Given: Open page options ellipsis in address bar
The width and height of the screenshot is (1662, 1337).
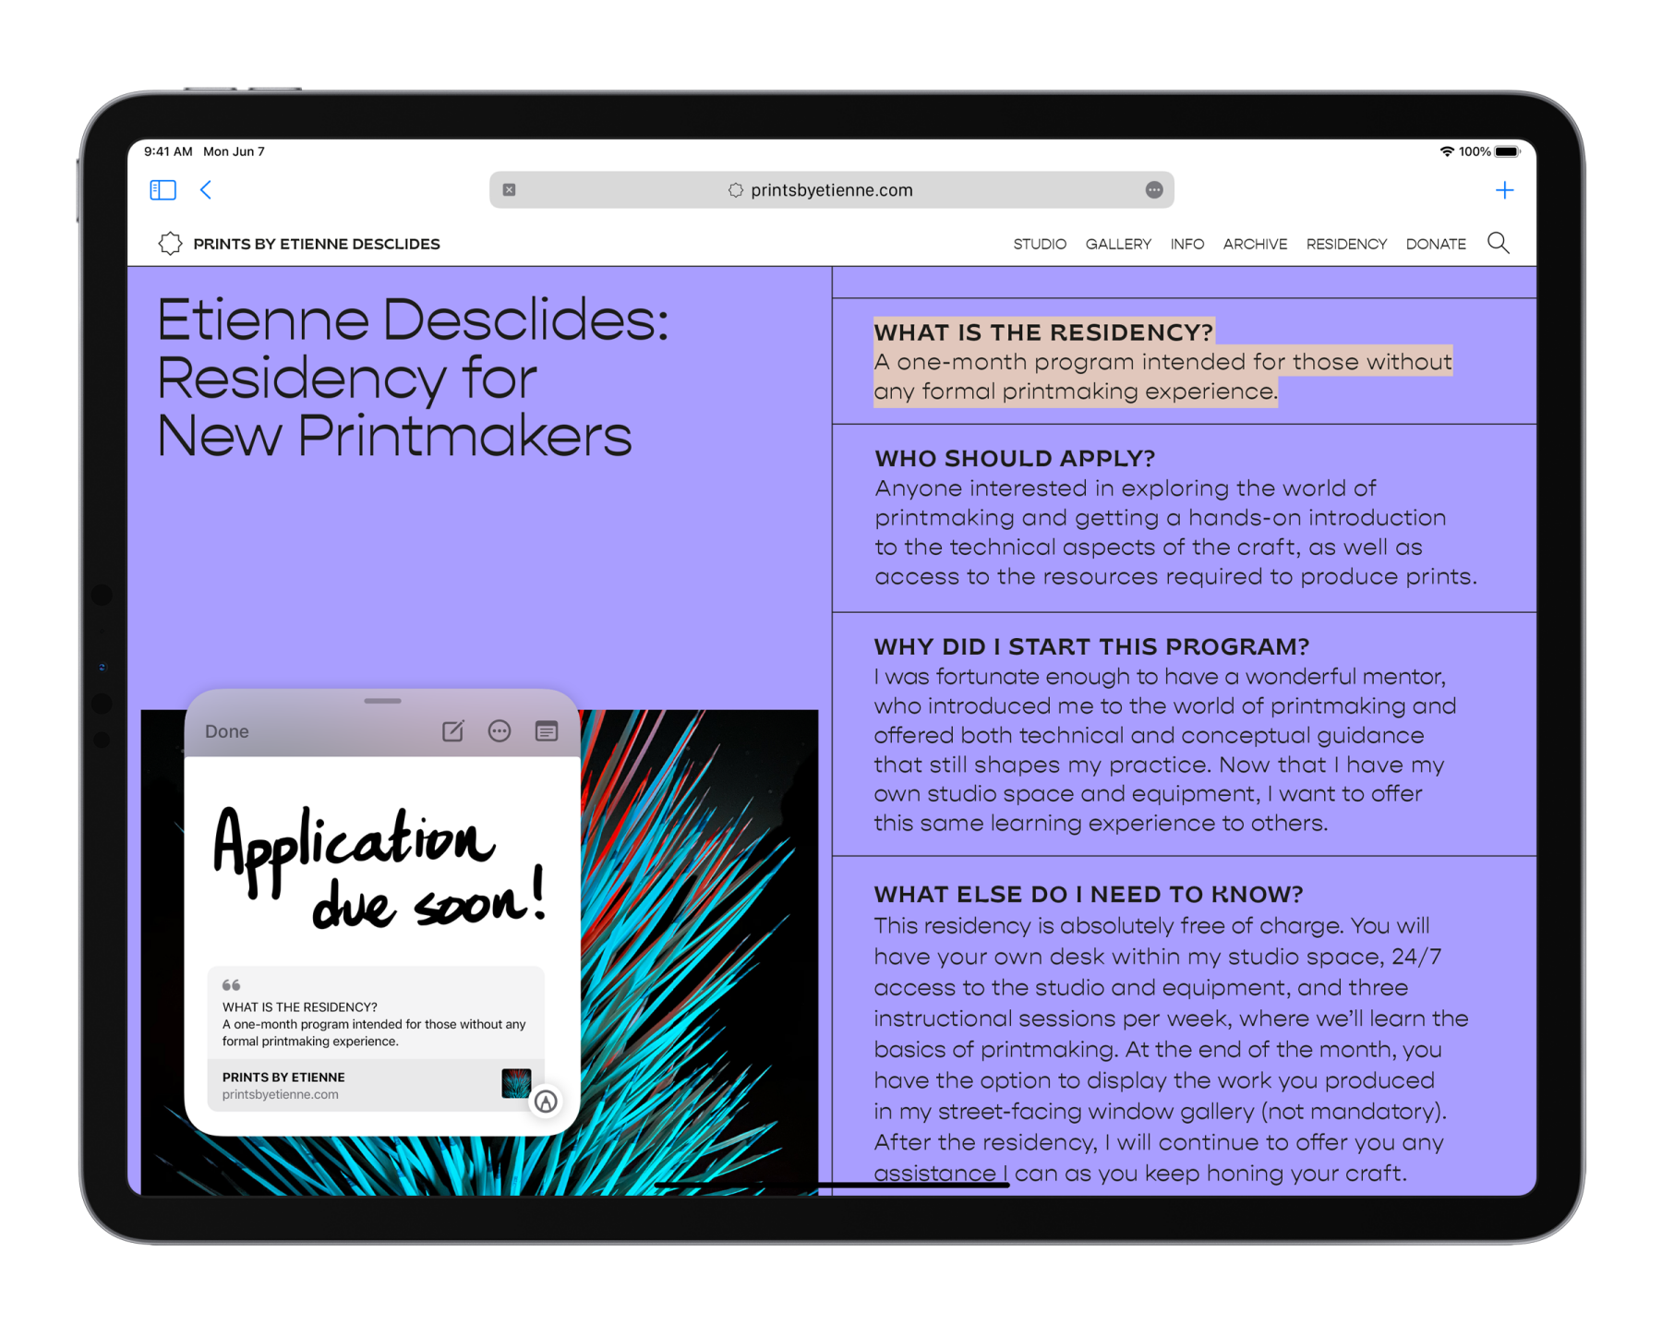Looking at the screenshot, I should tap(1154, 190).
